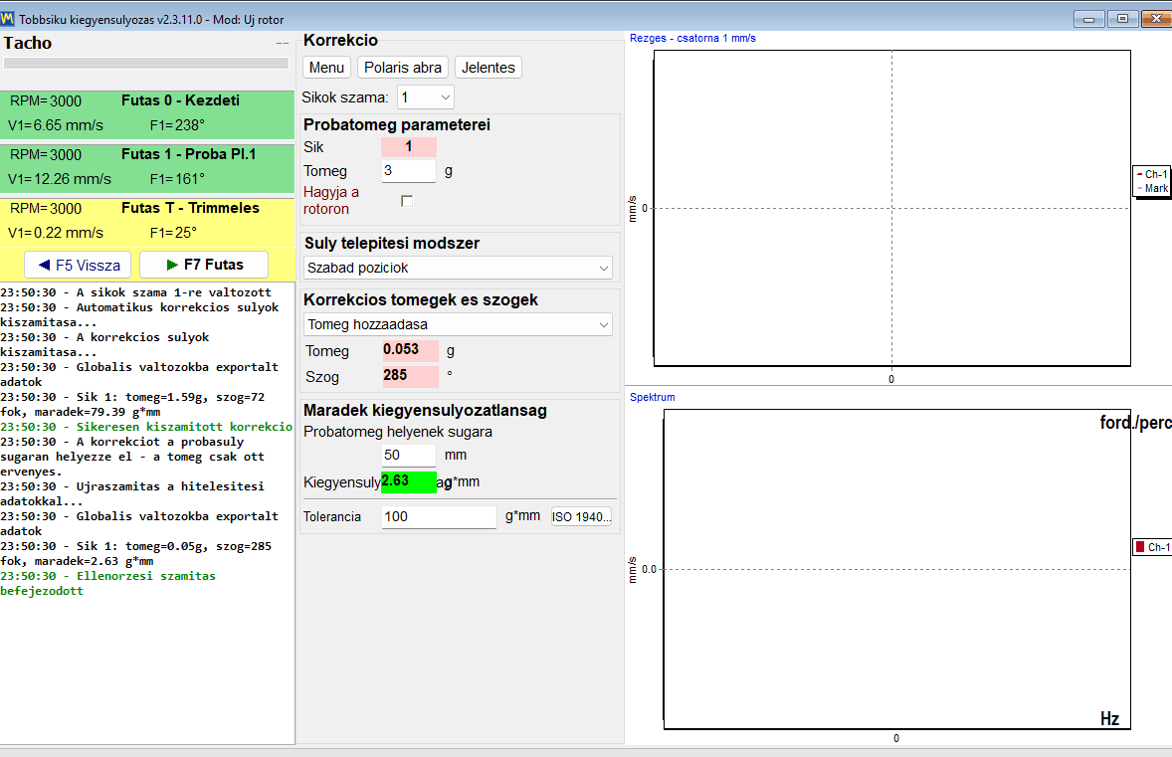The image size is (1172, 757).
Task: Click the V1=6.65 mm/s reading
Action: coord(56,125)
